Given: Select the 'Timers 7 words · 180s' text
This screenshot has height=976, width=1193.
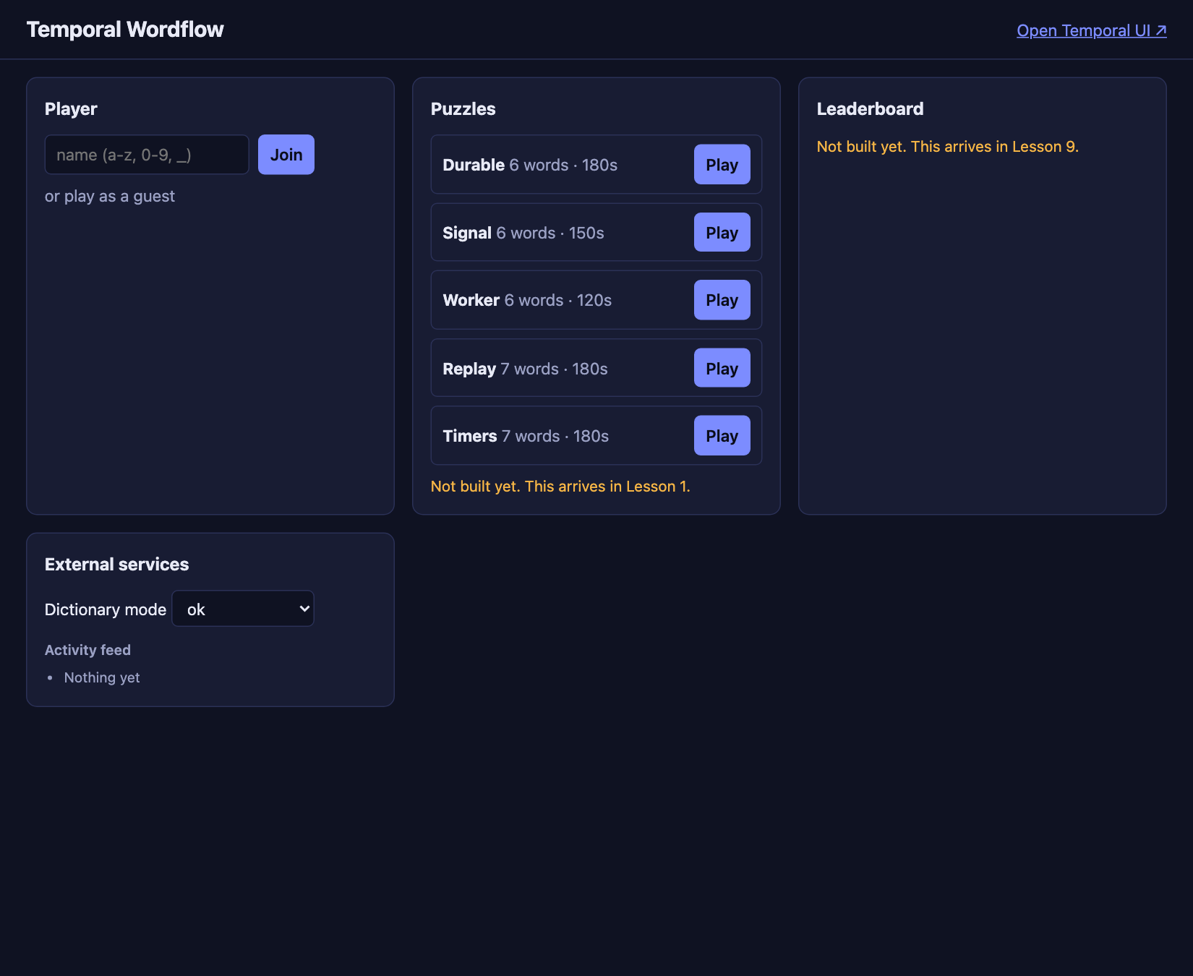Looking at the screenshot, I should [x=526, y=436].
